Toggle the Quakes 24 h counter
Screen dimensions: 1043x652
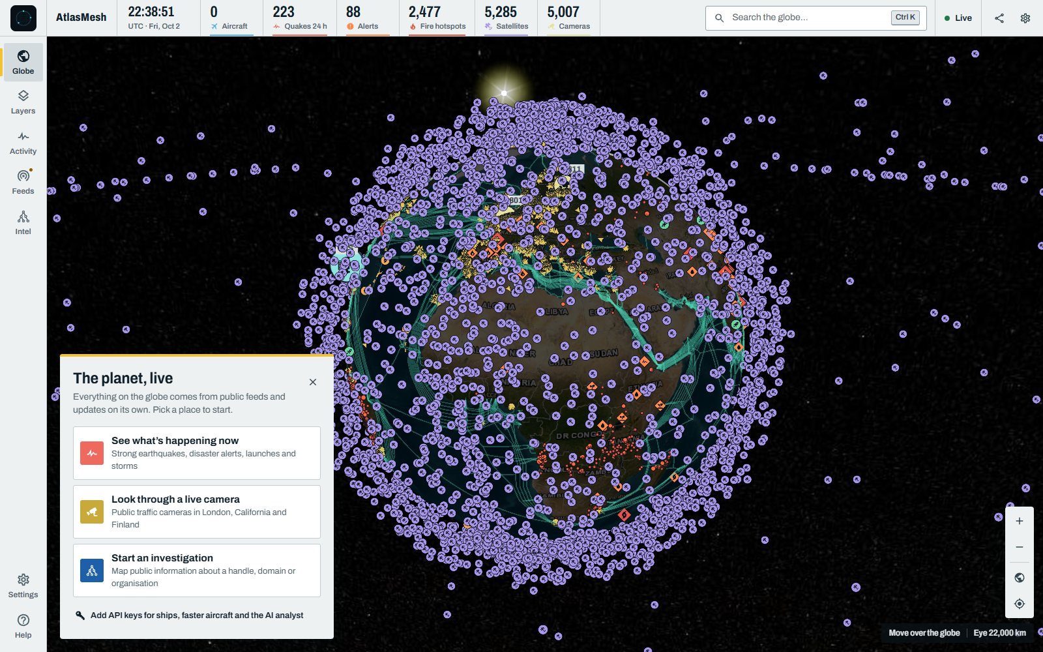click(300, 18)
